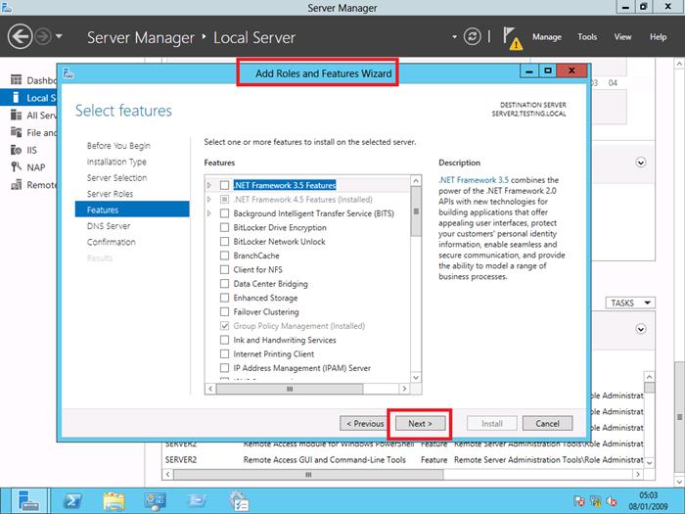Image resolution: width=685 pixels, height=514 pixels.
Task: Go to Server Selection wizard step
Action: [116, 178]
